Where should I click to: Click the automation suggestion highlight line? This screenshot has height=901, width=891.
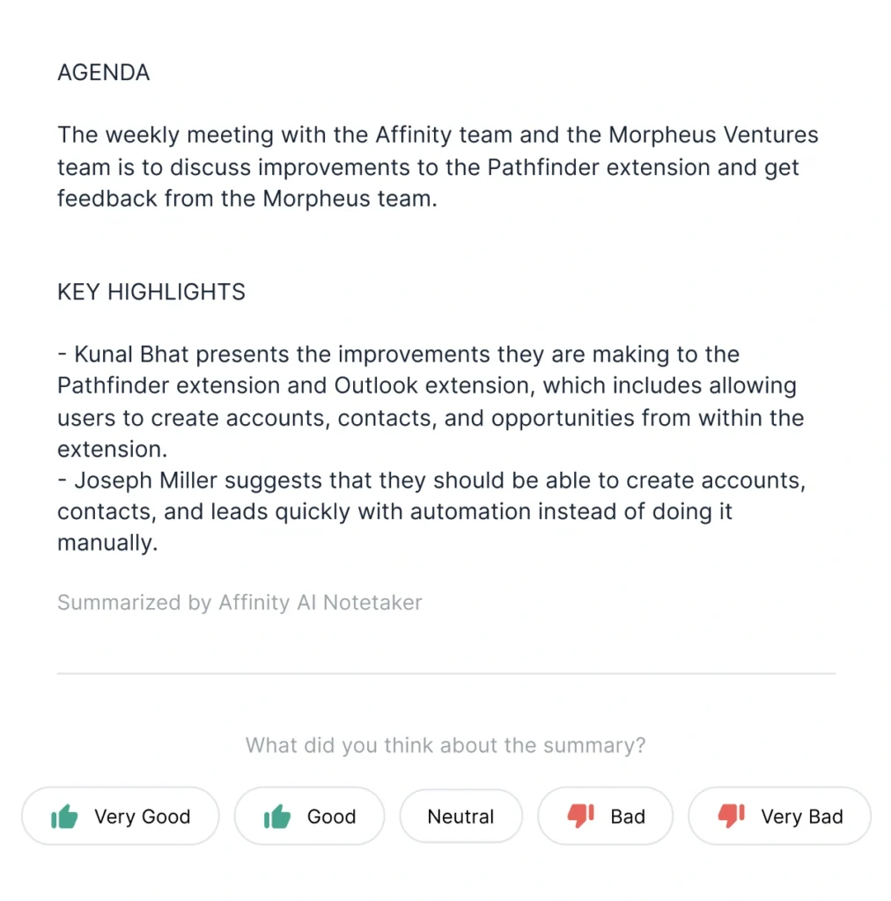(x=394, y=512)
